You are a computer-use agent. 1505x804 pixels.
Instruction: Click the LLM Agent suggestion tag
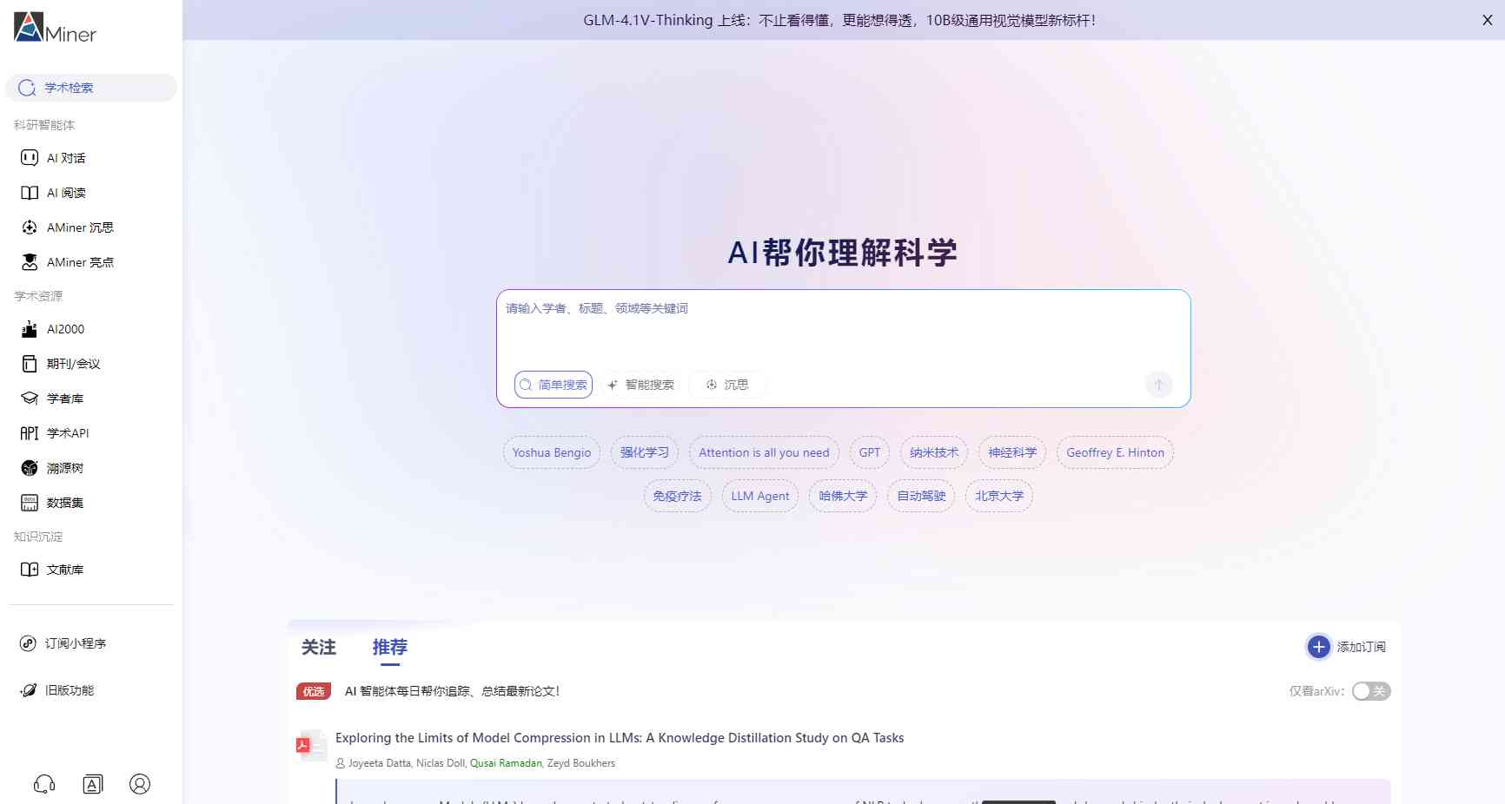pos(760,496)
